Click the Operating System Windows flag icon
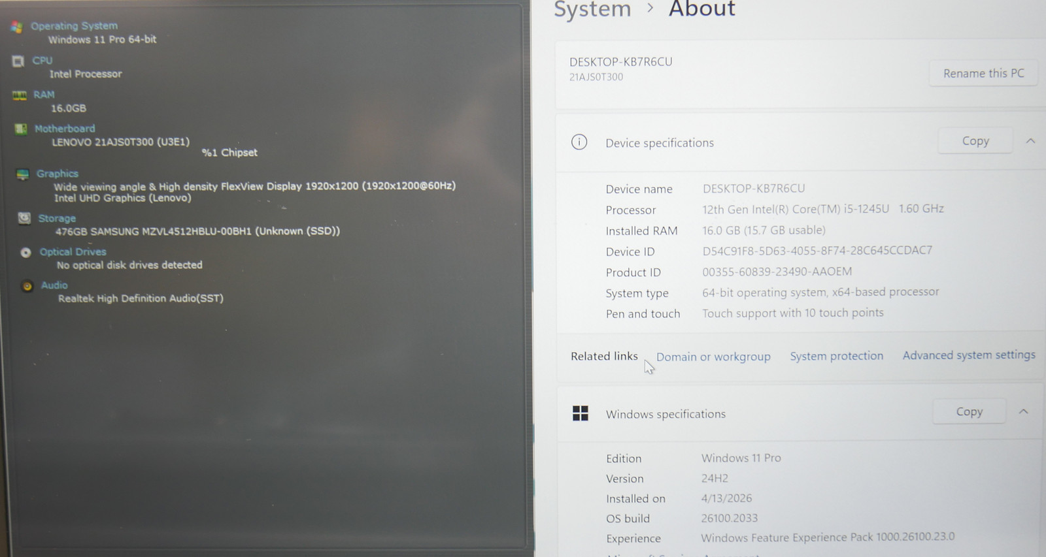This screenshot has height=557, width=1046. [17, 27]
